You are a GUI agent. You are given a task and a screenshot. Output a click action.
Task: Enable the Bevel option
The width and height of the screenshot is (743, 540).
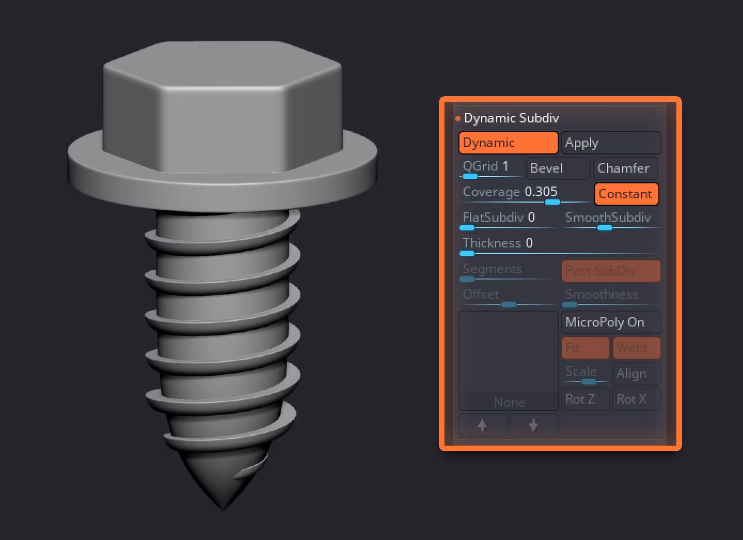coord(558,168)
